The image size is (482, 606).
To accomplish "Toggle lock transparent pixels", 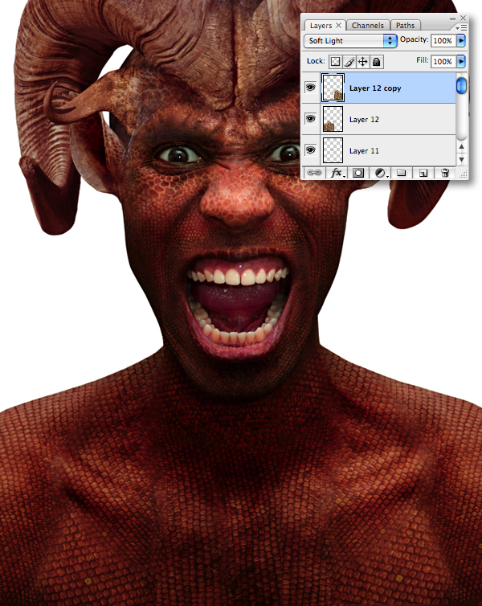I will [x=335, y=62].
